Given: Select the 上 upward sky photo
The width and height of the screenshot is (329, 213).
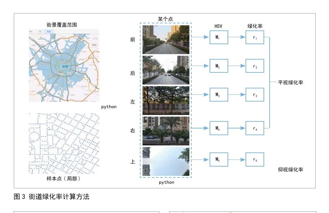Looking at the screenshot, I should (166, 161).
